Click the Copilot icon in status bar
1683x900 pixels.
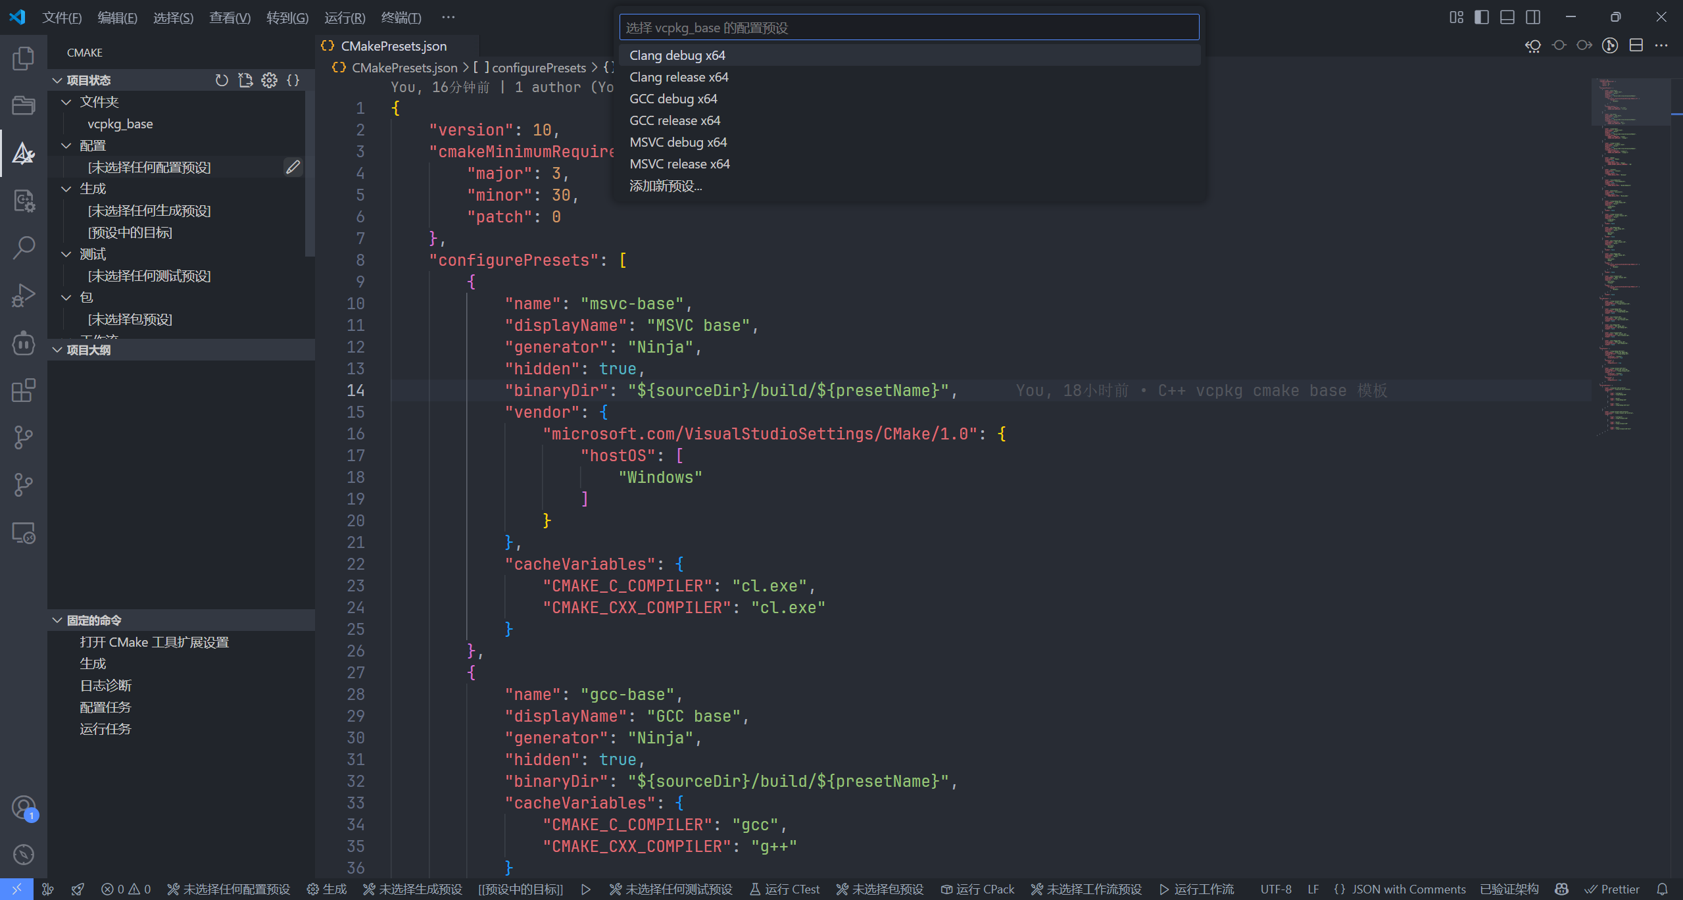[1561, 889]
